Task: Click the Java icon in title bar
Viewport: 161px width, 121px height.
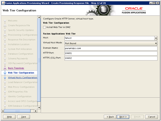Action: (3, 3)
